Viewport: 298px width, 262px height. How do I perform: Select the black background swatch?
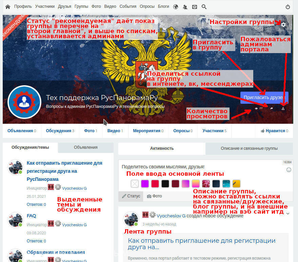165,184
